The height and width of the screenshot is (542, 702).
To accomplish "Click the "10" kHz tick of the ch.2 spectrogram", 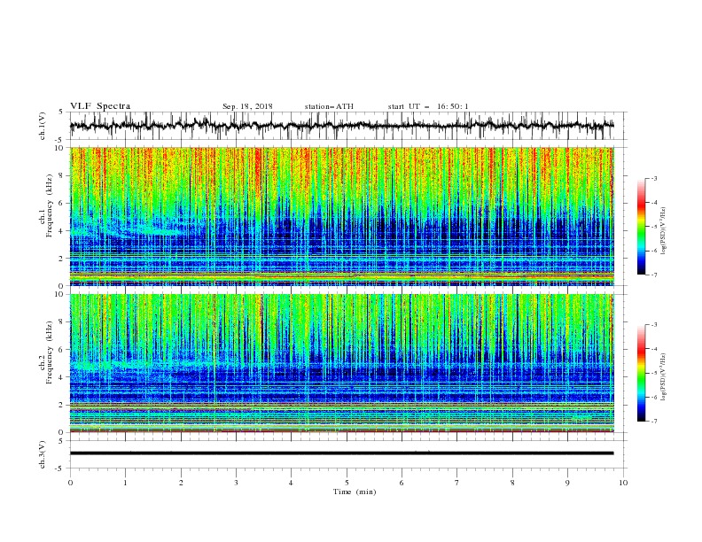I will 60,294.
